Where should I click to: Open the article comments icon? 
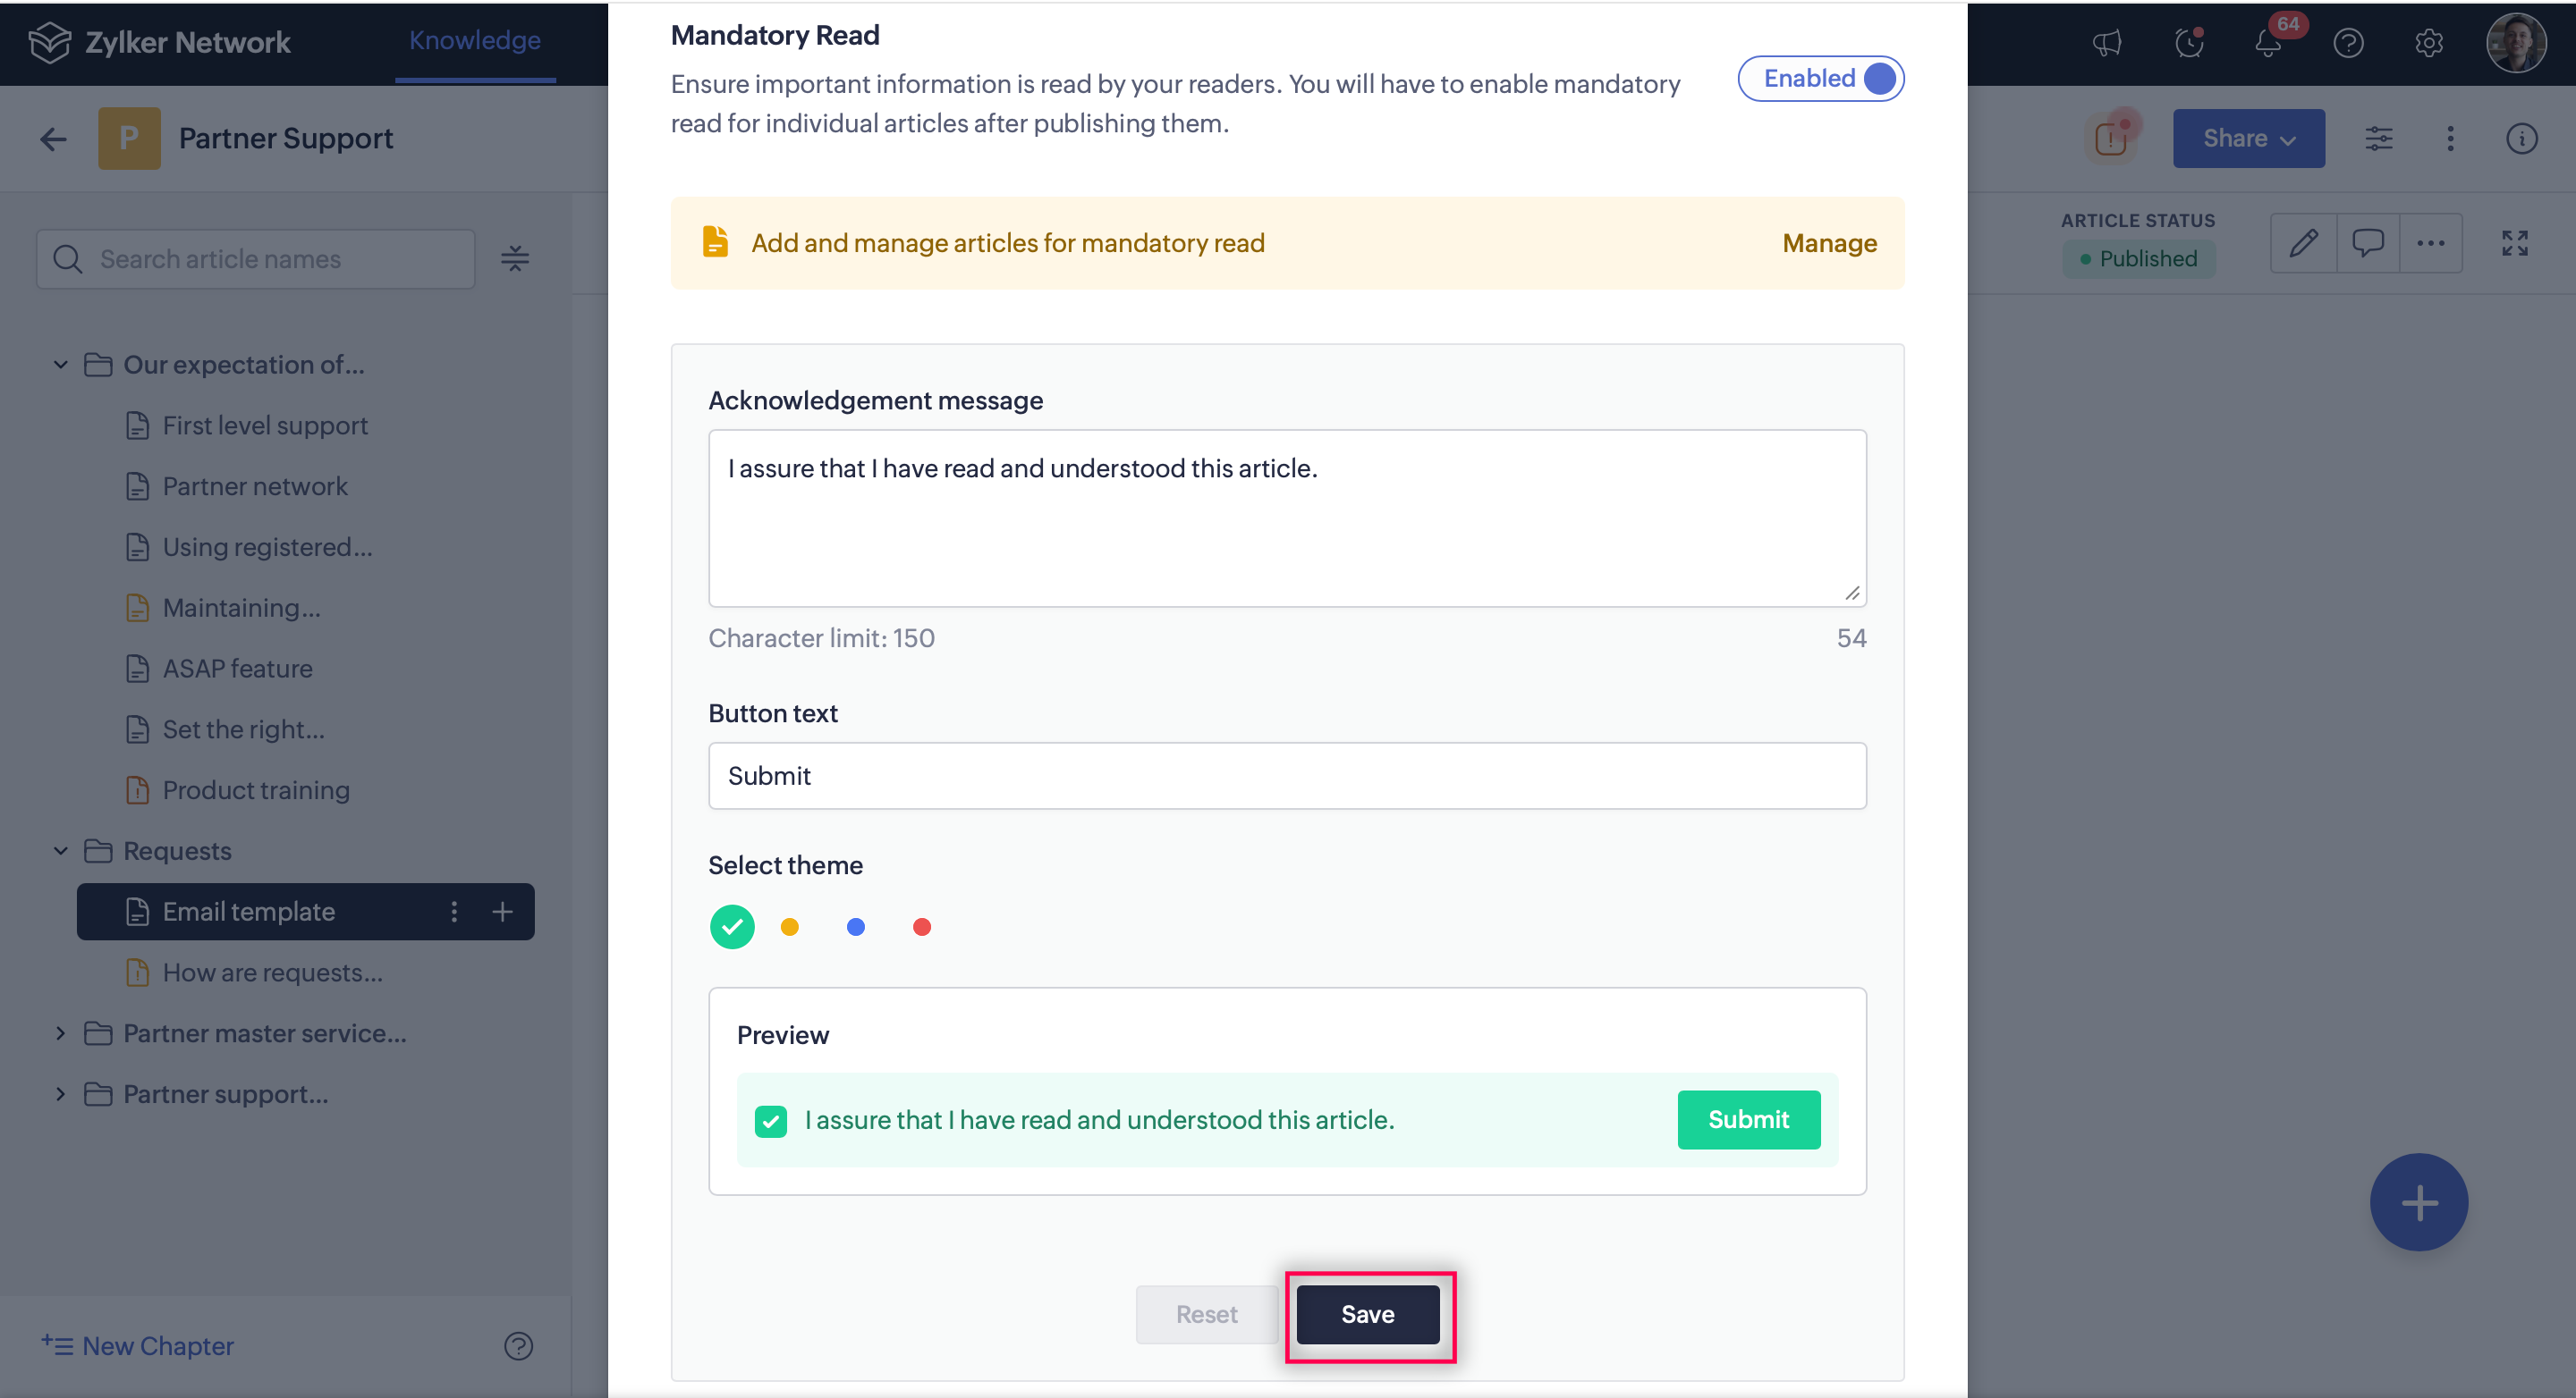(2367, 243)
